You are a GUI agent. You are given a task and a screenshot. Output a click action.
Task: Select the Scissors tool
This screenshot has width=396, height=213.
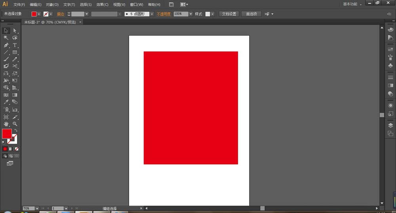(x=15, y=66)
